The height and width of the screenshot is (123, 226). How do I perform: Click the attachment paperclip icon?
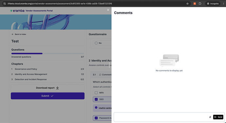click(210, 117)
